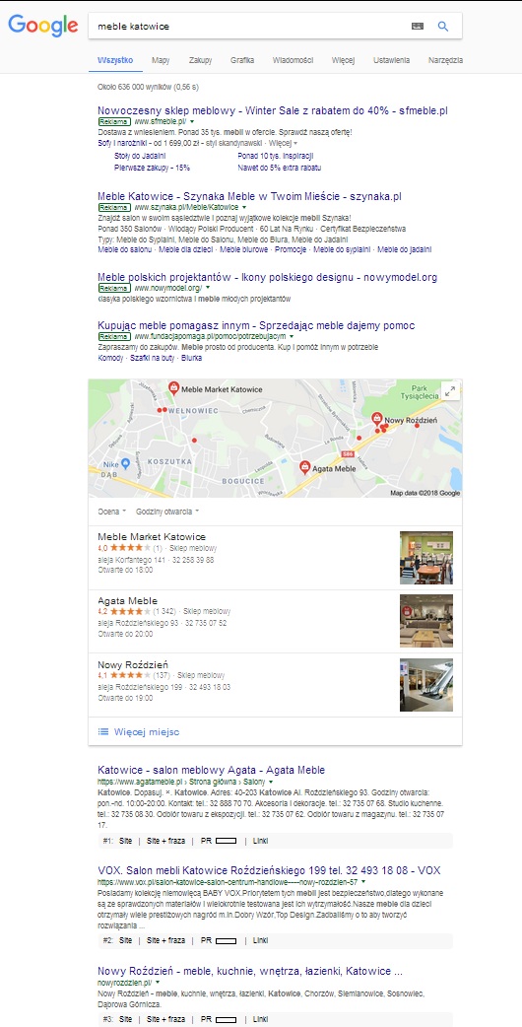Image resolution: width=522 pixels, height=1027 pixels.
Task: Expand the map with the fullscreen arrows icon
Action: click(x=449, y=391)
